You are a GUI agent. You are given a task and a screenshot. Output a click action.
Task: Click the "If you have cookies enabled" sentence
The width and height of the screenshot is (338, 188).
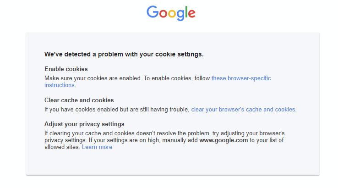pyautogui.click(x=117, y=110)
